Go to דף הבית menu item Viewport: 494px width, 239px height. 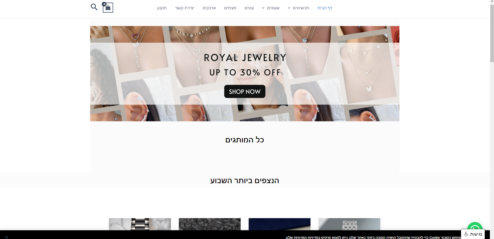tap(325, 8)
